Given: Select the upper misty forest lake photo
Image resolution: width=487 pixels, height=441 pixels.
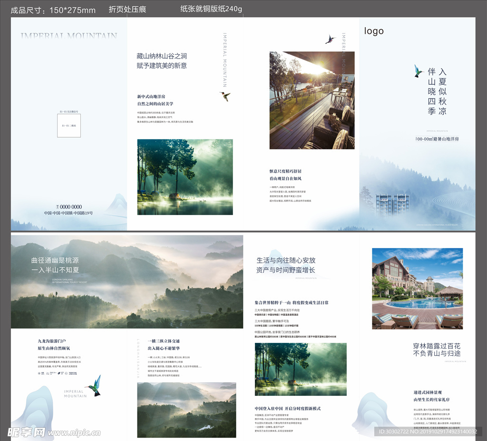Looking at the screenshot, I should (185, 177).
